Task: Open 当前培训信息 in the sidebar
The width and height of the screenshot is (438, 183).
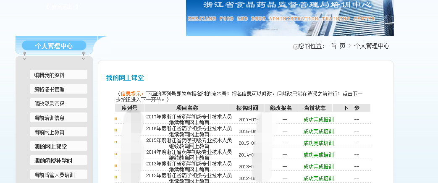Action: point(58,118)
